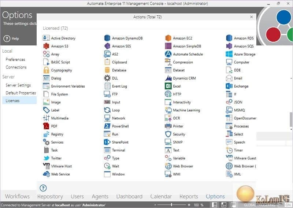Select Licenses in the sidebar
293x208 pixels.
19,101
